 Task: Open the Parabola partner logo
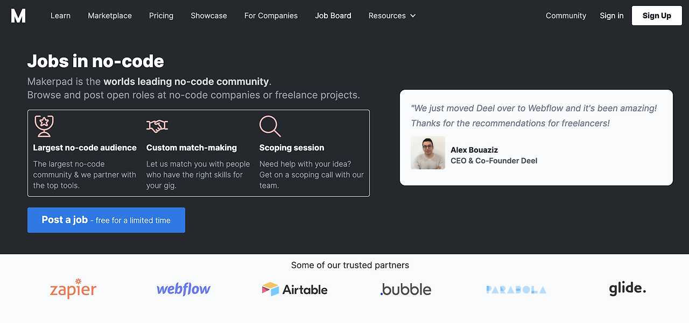[x=516, y=290]
